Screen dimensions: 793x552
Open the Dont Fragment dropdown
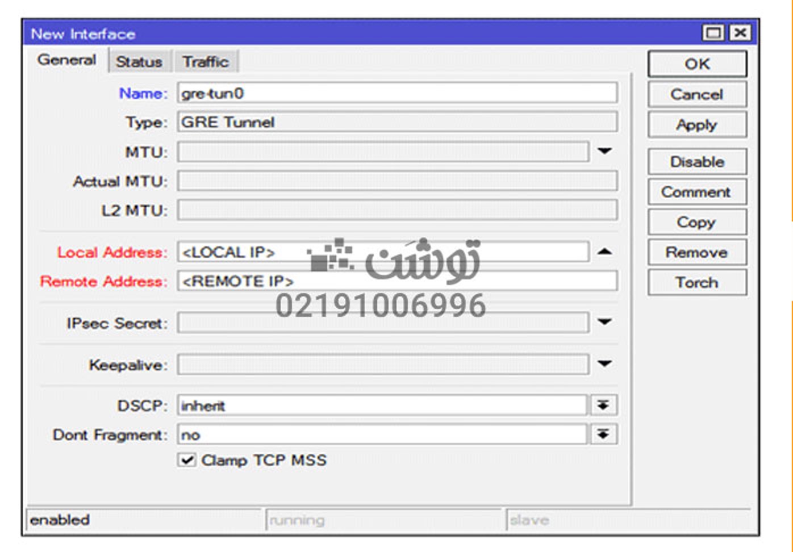[x=603, y=434]
